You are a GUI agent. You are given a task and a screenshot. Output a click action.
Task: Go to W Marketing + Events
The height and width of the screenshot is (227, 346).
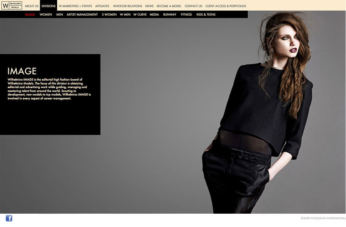75,6
